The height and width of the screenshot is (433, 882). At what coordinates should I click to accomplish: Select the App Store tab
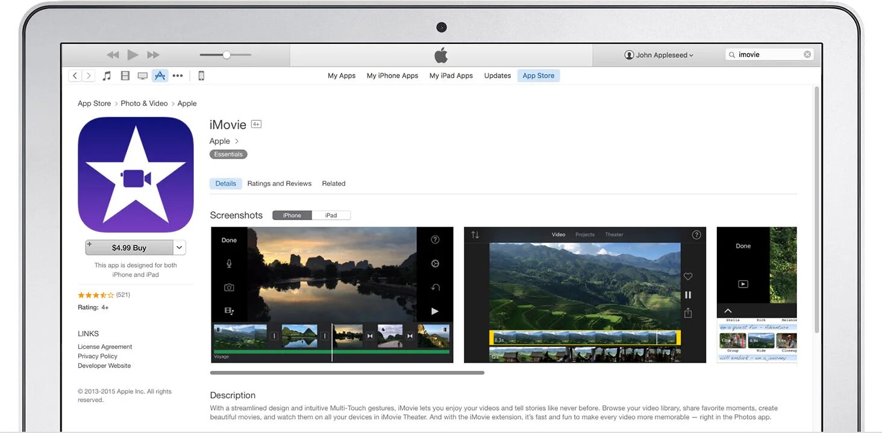(x=539, y=76)
